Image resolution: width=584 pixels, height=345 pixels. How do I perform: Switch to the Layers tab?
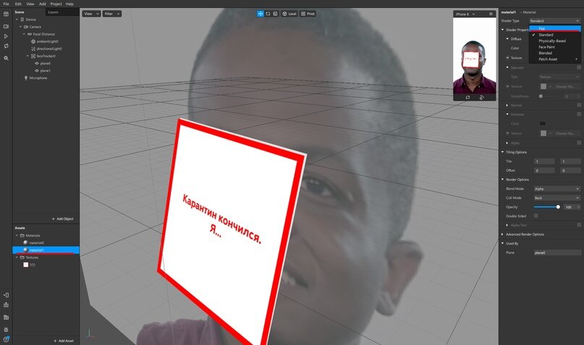click(53, 12)
